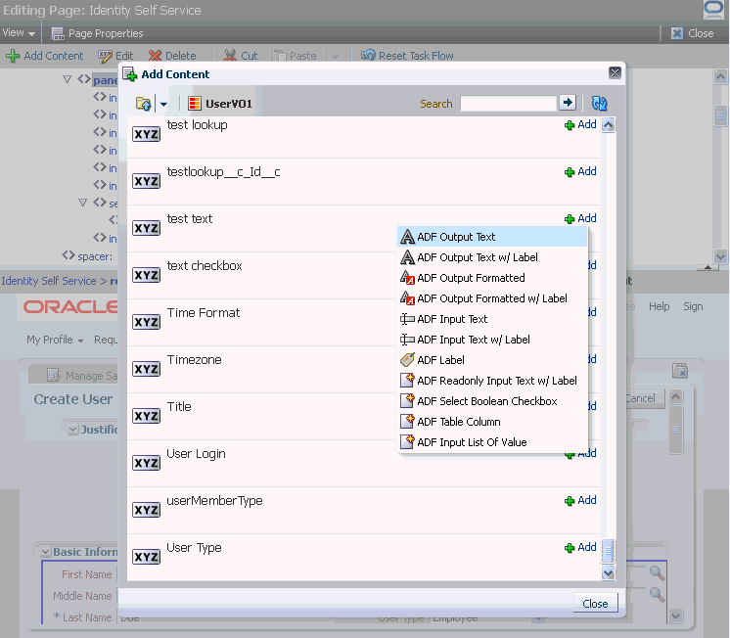Click Paste in the toolbar
The width and height of the screenshot is (730, 638).
(x=295, y=56)
